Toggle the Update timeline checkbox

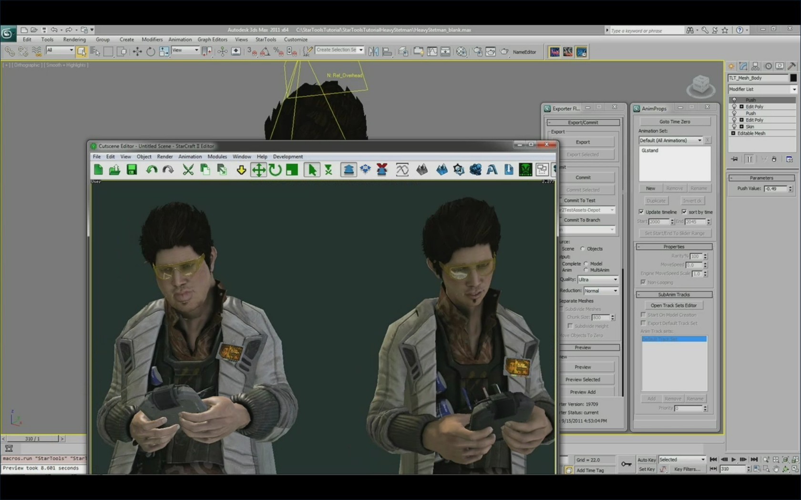pyautogui.click(x=641, y=212)
